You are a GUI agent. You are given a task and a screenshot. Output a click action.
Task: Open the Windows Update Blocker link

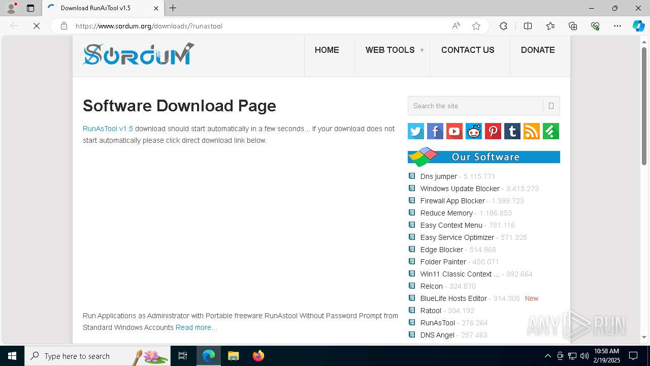tap(460, 189)
